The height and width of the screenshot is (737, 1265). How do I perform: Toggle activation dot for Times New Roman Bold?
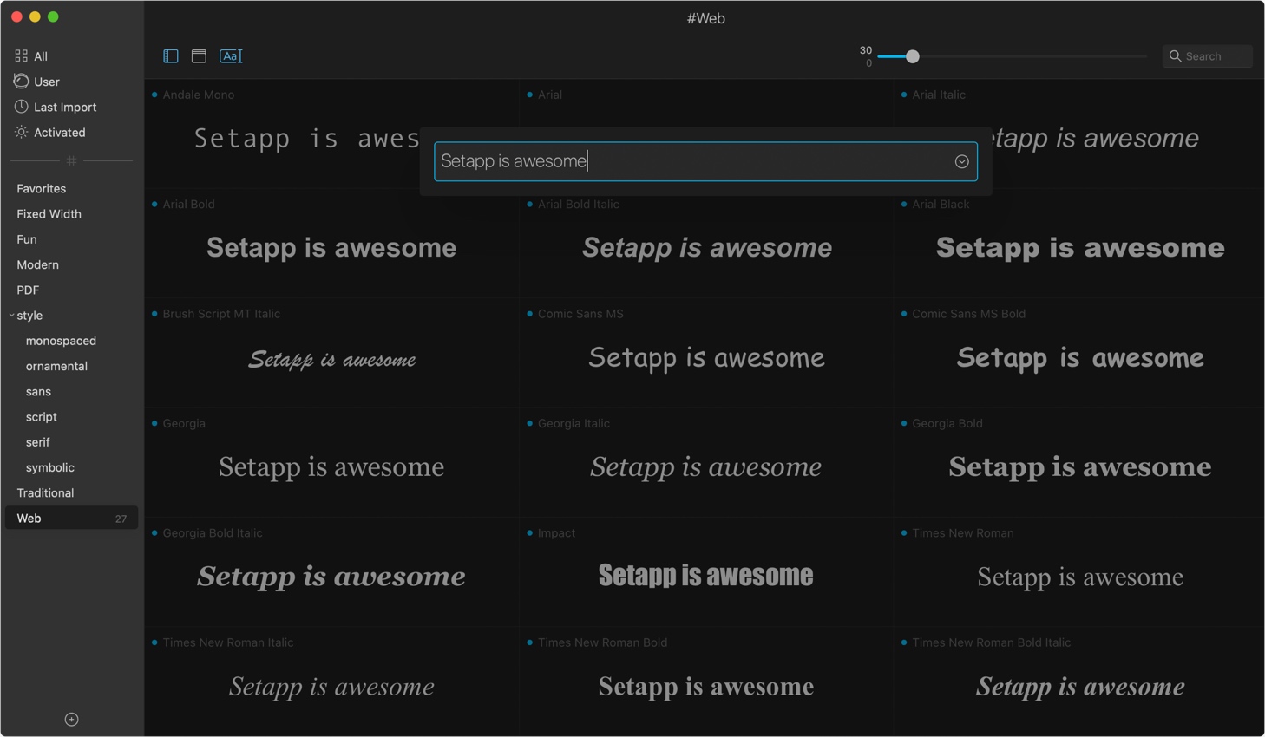(529, 642)
